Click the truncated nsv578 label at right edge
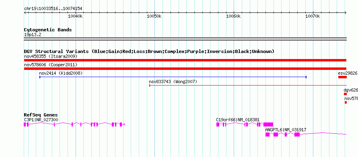Screen dimensions: 358x157 coord(351,99)
